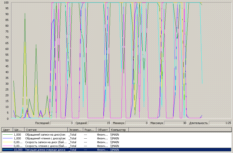This screenshot has width=233, height=153.
Task: Select the Скорость записи на диск counter
Action: (x=46, y=142)
